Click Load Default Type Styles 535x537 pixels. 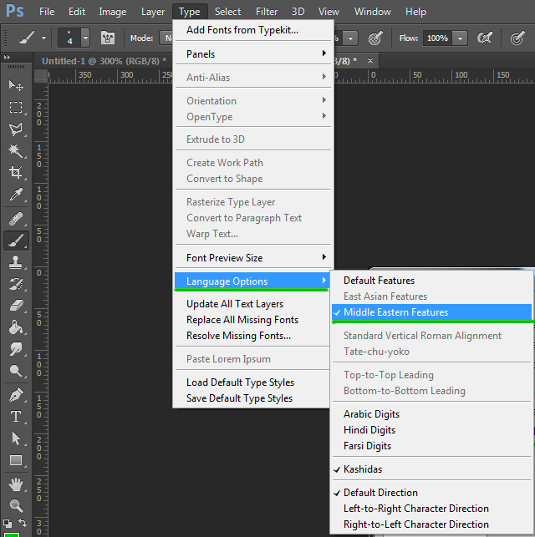coord(252,382)
